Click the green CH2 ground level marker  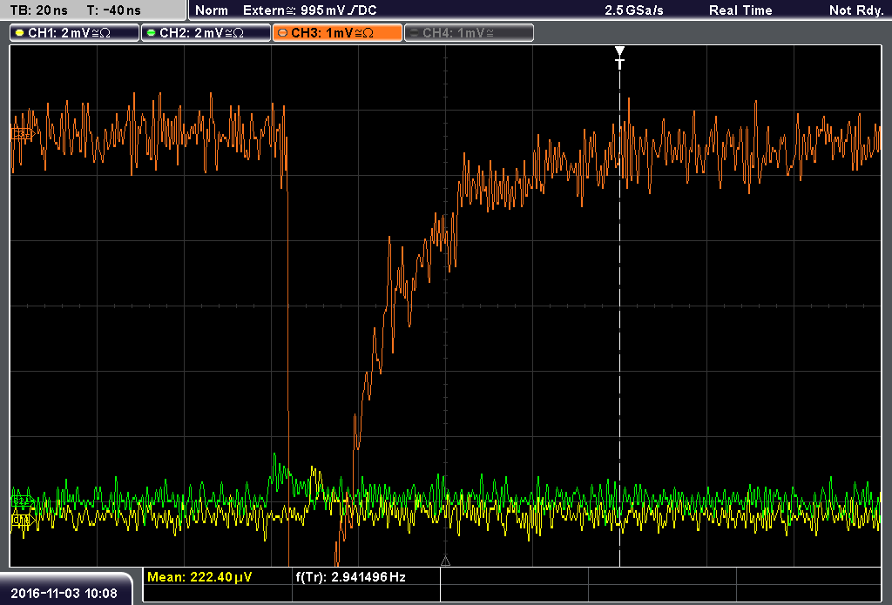[23, 501]
